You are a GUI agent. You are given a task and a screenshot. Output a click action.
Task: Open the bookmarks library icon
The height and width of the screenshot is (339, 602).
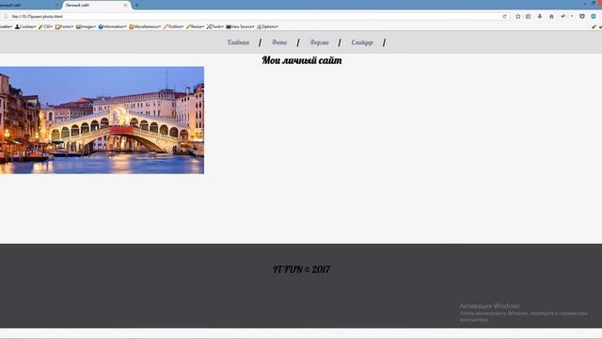click(x=529, y=17)
